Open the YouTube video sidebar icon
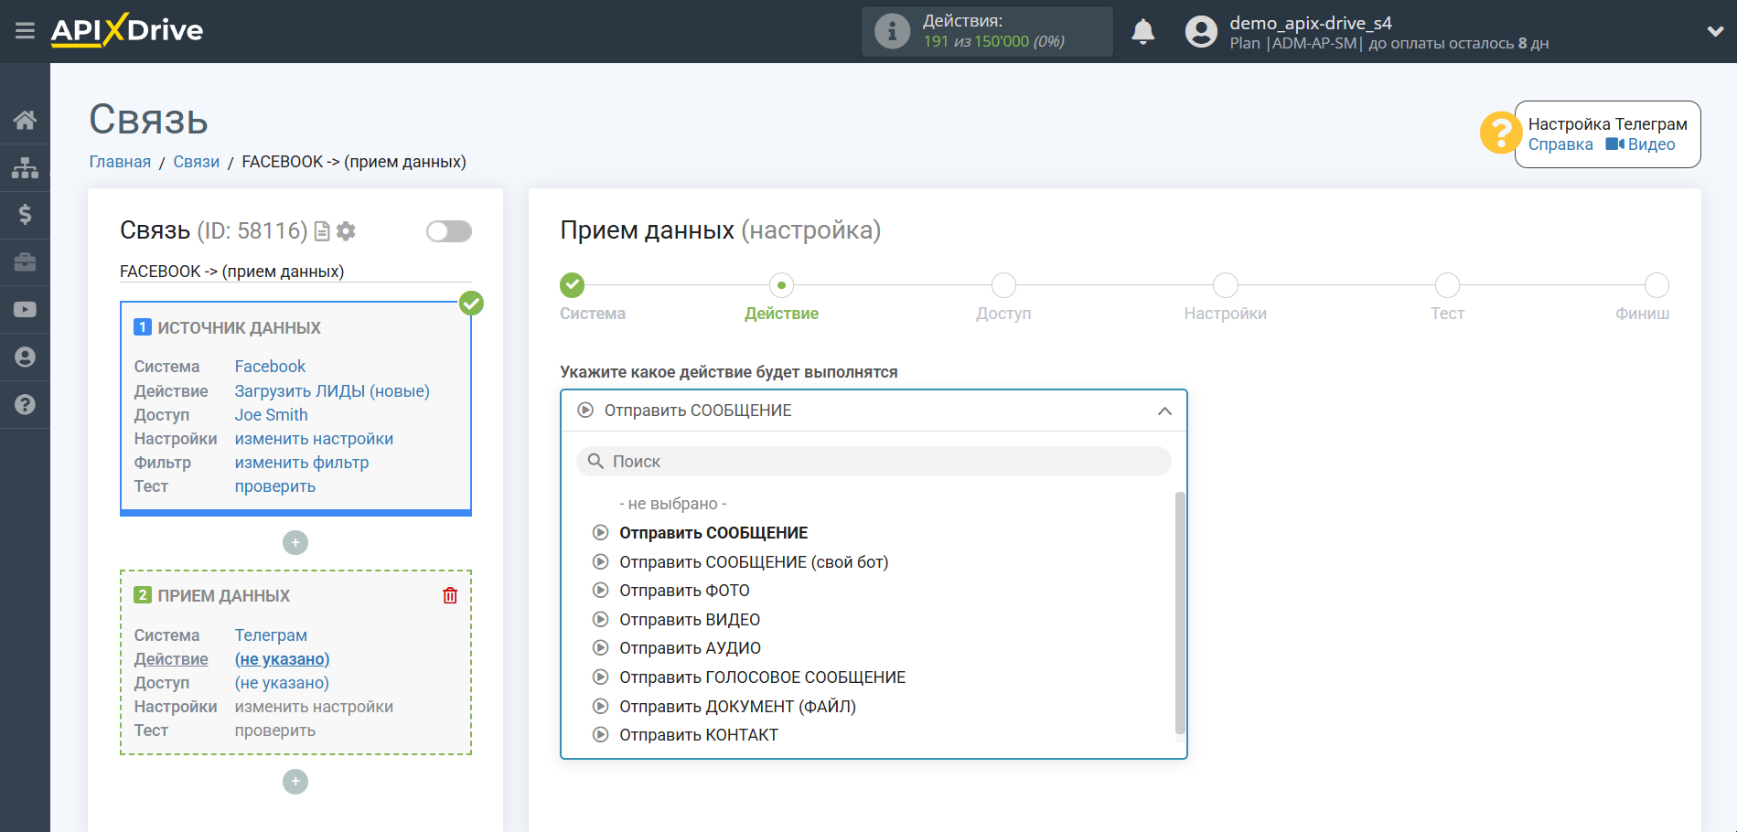 tap(25, 310)
